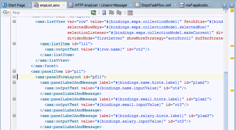This screenshot has width=236, height=130.
Task: Click the text #{bindings.name.inputValue}
Action: [x=128, y=88]
